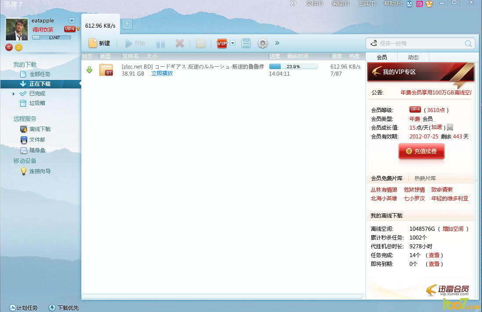
Task: Click 查看 link beside 即将到期
Action: click(434, 264)
